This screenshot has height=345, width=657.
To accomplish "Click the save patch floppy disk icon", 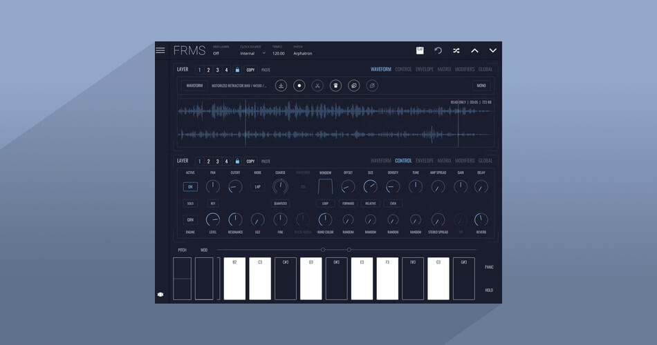I will pos(420,50).
